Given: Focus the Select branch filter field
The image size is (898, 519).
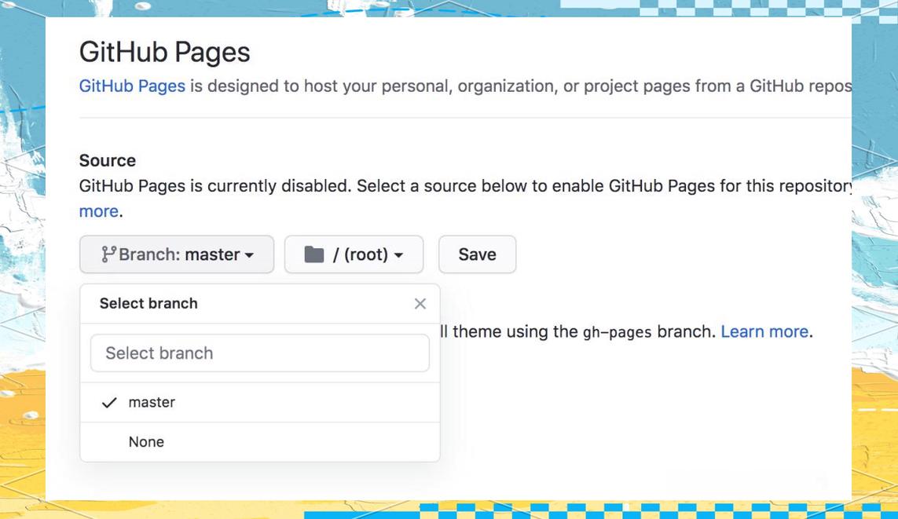Looking at the screenshot, I should click(260, 353).
